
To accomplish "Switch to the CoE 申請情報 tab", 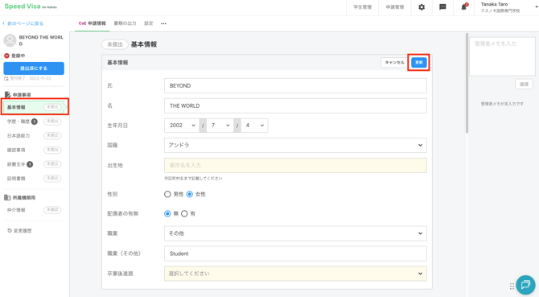I will click(x=93, y=23).
